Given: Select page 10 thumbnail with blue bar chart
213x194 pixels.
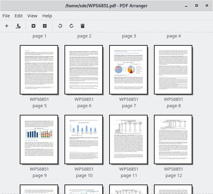Looking at the screenshot, I should pos(84,139).
